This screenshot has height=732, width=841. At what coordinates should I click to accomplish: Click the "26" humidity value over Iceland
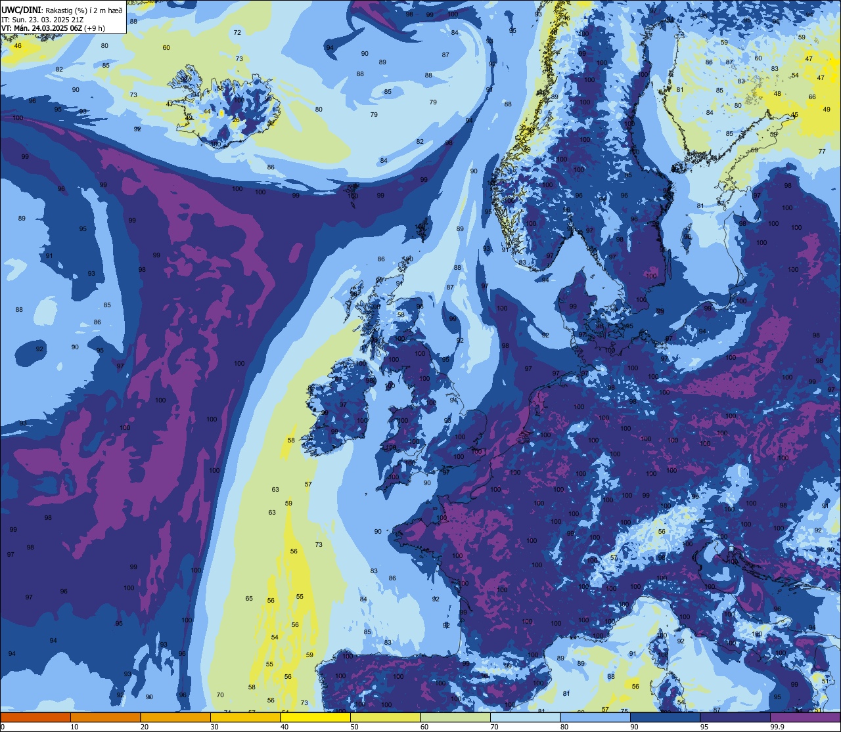[x=236, y=119]
